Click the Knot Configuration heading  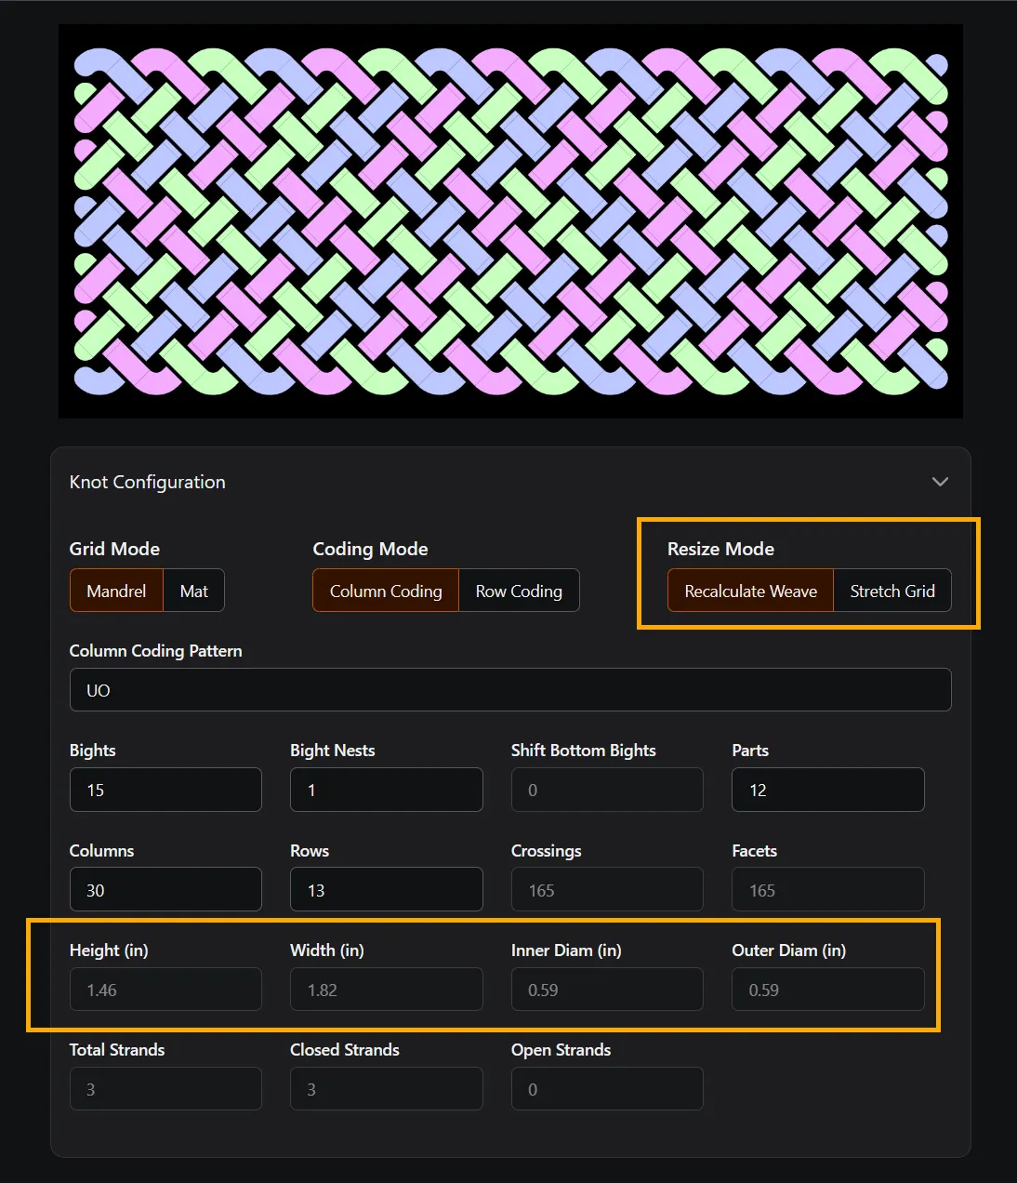click(148, 482)
